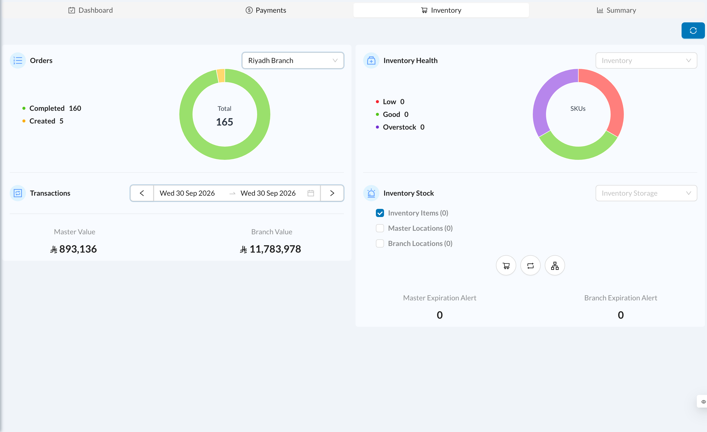Click the blue refresh button
The width and height of the screenshot is (707, 432).
(x=693, y=30)
